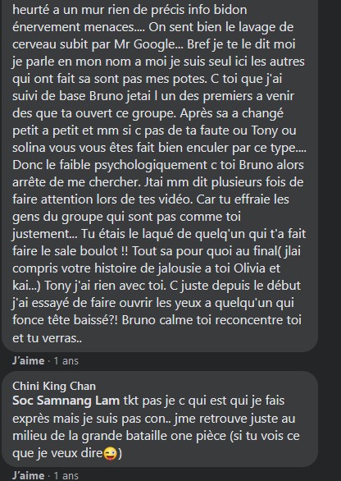Click the phrase 'grande bataille one pièce'
The width and height of the screenshot is (341, 481).
click(x=154, y=436)
